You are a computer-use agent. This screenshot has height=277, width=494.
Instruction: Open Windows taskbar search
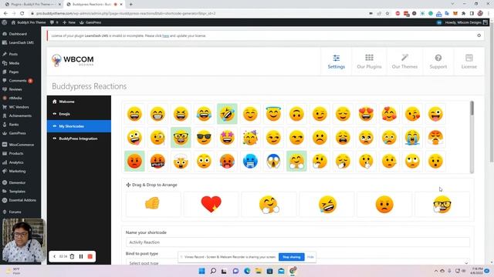(x=213, y=271)
